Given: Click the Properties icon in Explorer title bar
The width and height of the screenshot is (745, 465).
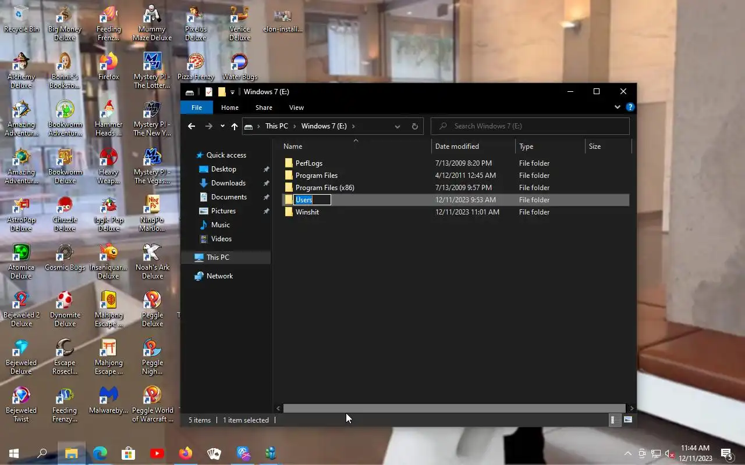Looking at the screenshot, I should point(209,92).
